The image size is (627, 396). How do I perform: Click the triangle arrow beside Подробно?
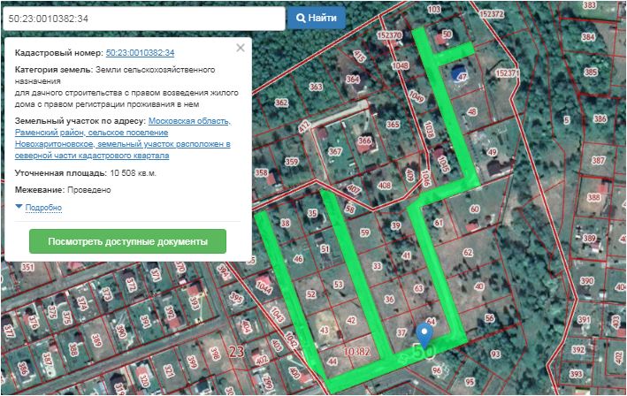tap(19, 207)
